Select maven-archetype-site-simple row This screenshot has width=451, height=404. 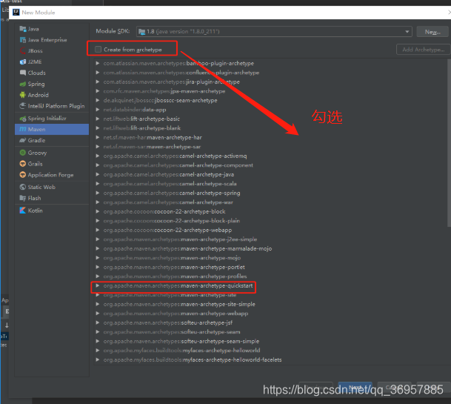tap(179, 304)
